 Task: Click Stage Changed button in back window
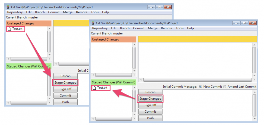[x=65, y=83]
